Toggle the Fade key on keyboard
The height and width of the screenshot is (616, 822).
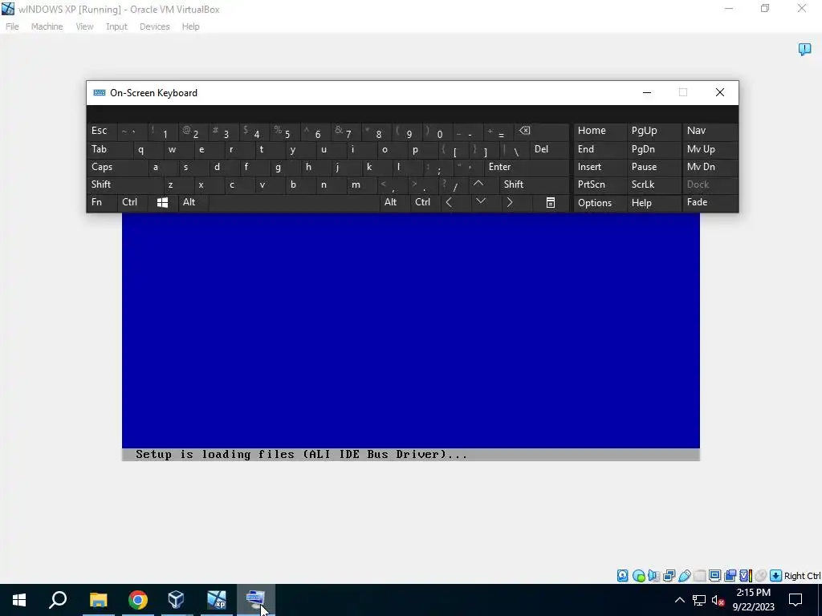click(710, 202)
